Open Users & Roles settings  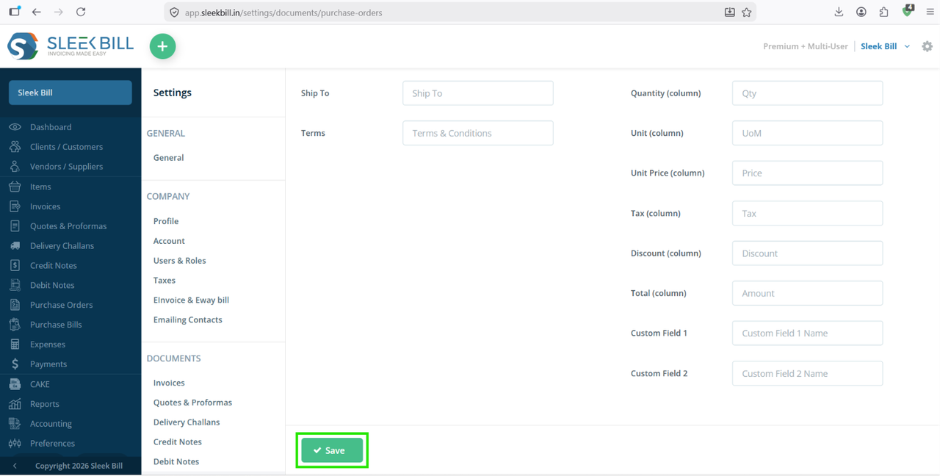tap(179, 261)
